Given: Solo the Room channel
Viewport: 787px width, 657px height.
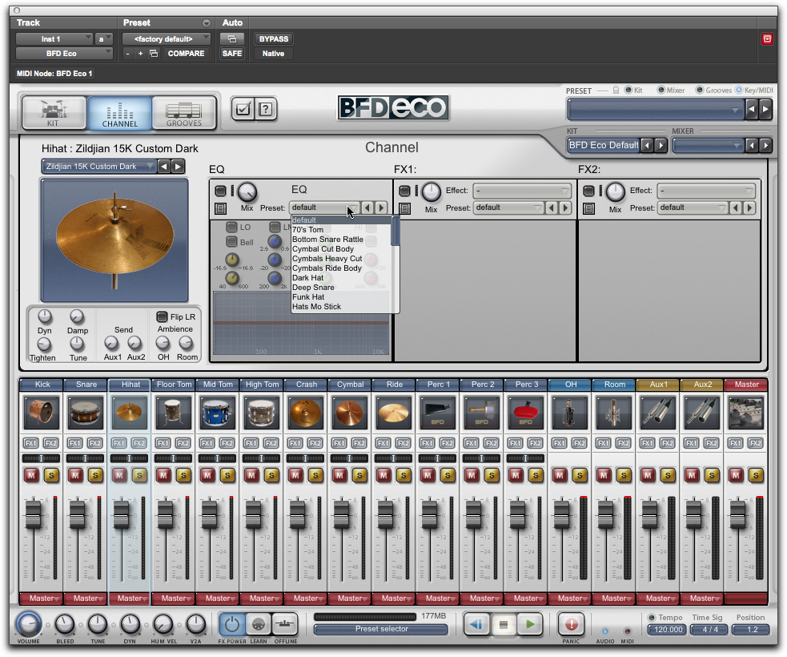Looking at the screenshot, I should pyautogui.click(x=624, y=475).
